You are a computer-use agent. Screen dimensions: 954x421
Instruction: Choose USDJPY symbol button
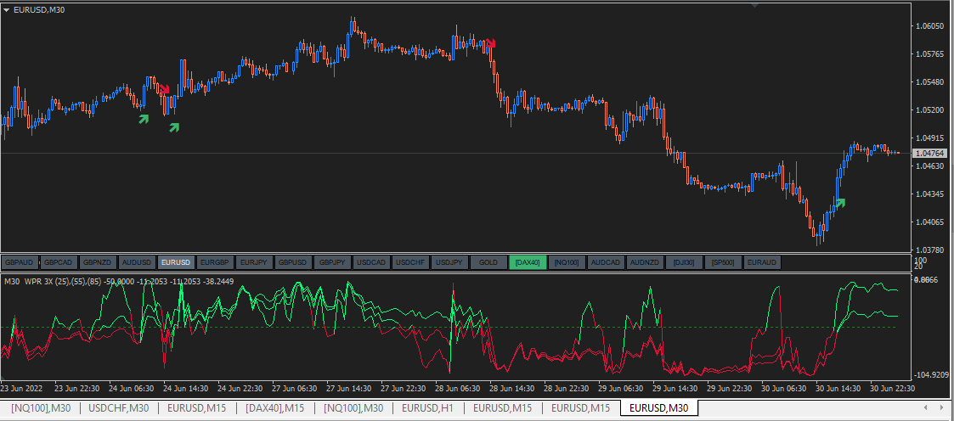click(449, 262)
